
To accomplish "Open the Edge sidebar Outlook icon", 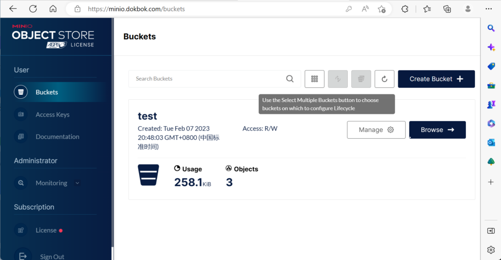I will tap(491, 142).
